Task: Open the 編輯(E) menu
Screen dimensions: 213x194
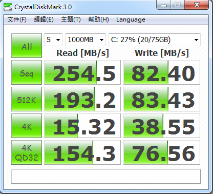Action: [x=44, y=20]
